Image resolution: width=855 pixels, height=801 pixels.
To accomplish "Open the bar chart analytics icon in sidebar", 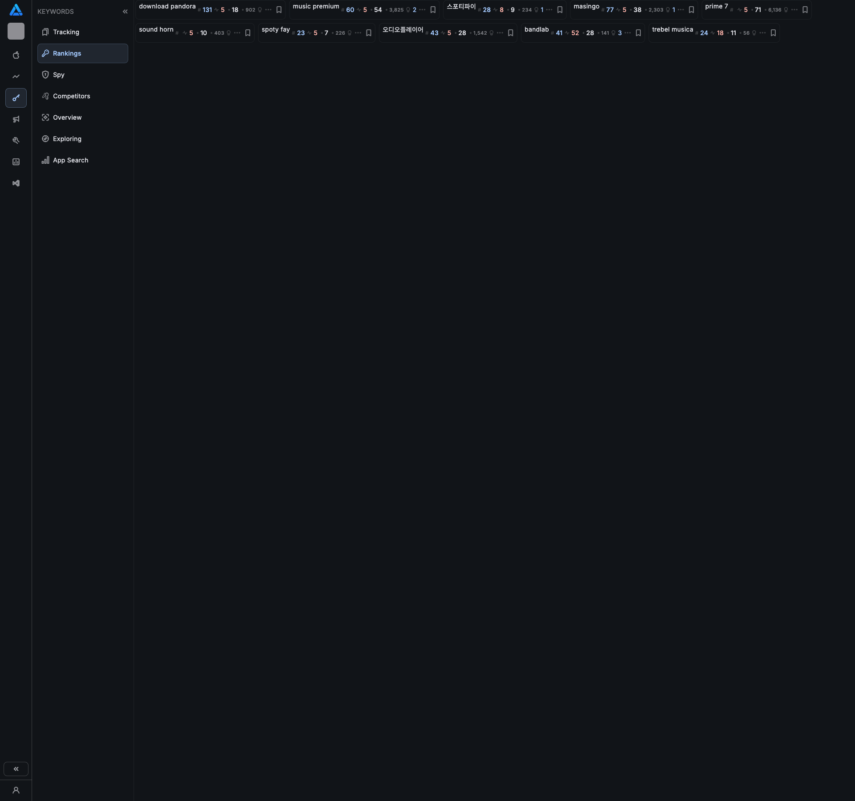I will 16,162.
